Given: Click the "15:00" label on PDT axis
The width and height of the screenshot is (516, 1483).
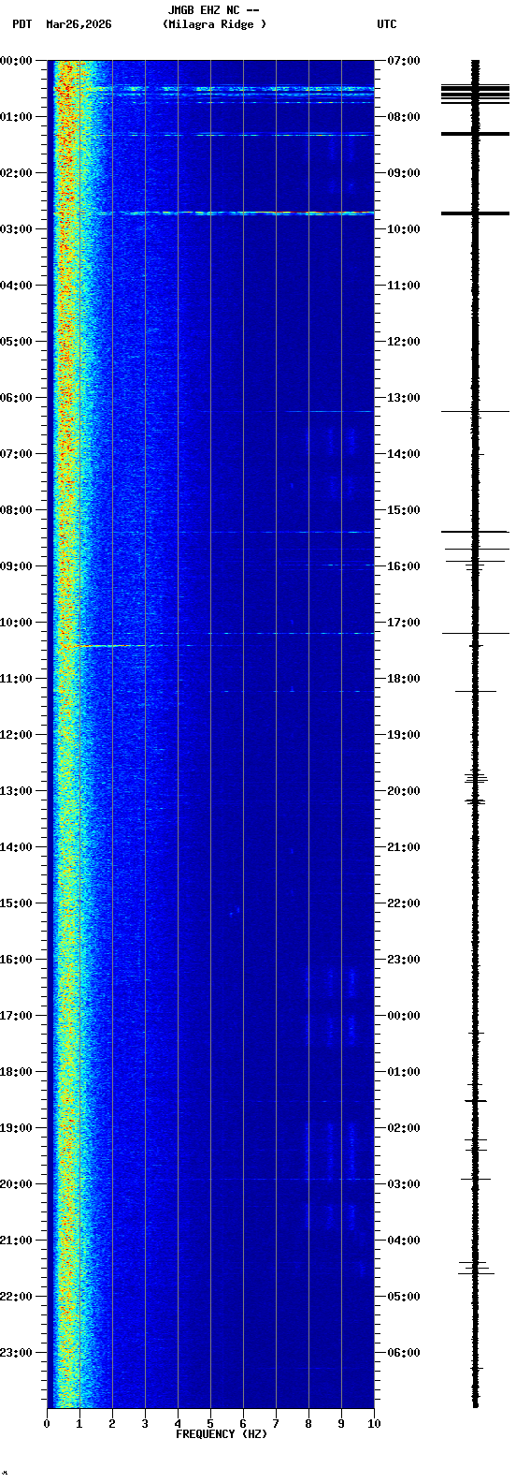Looking at the screenshot, I should (x=16, y=903).
